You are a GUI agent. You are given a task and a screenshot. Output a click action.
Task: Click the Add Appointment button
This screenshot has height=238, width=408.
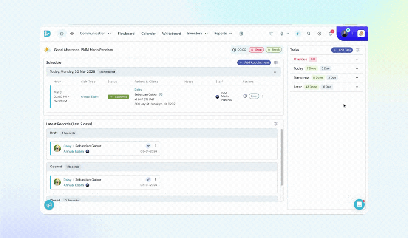click(x=254, y=62)
